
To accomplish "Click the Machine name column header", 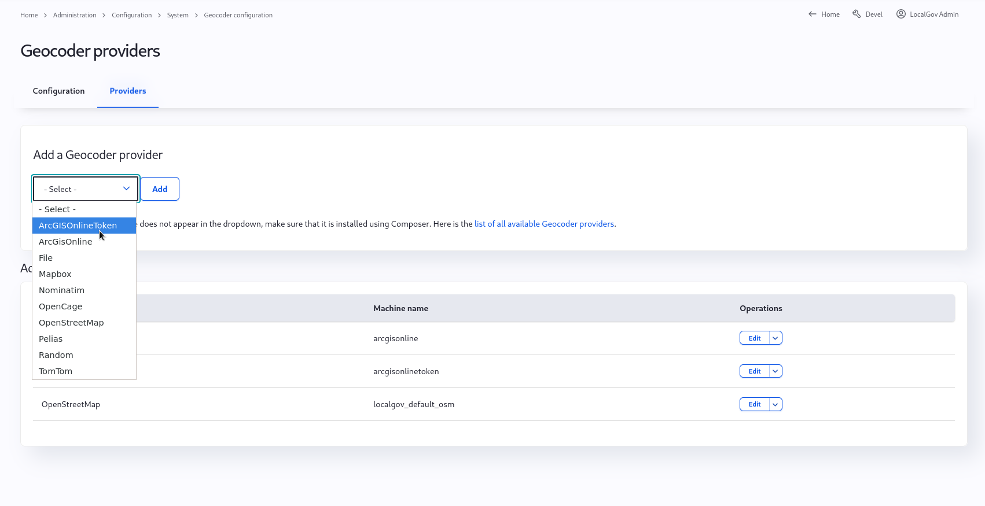I will (400, 308).
